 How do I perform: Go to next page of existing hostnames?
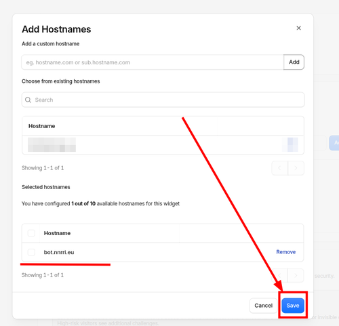coord(296,168)
